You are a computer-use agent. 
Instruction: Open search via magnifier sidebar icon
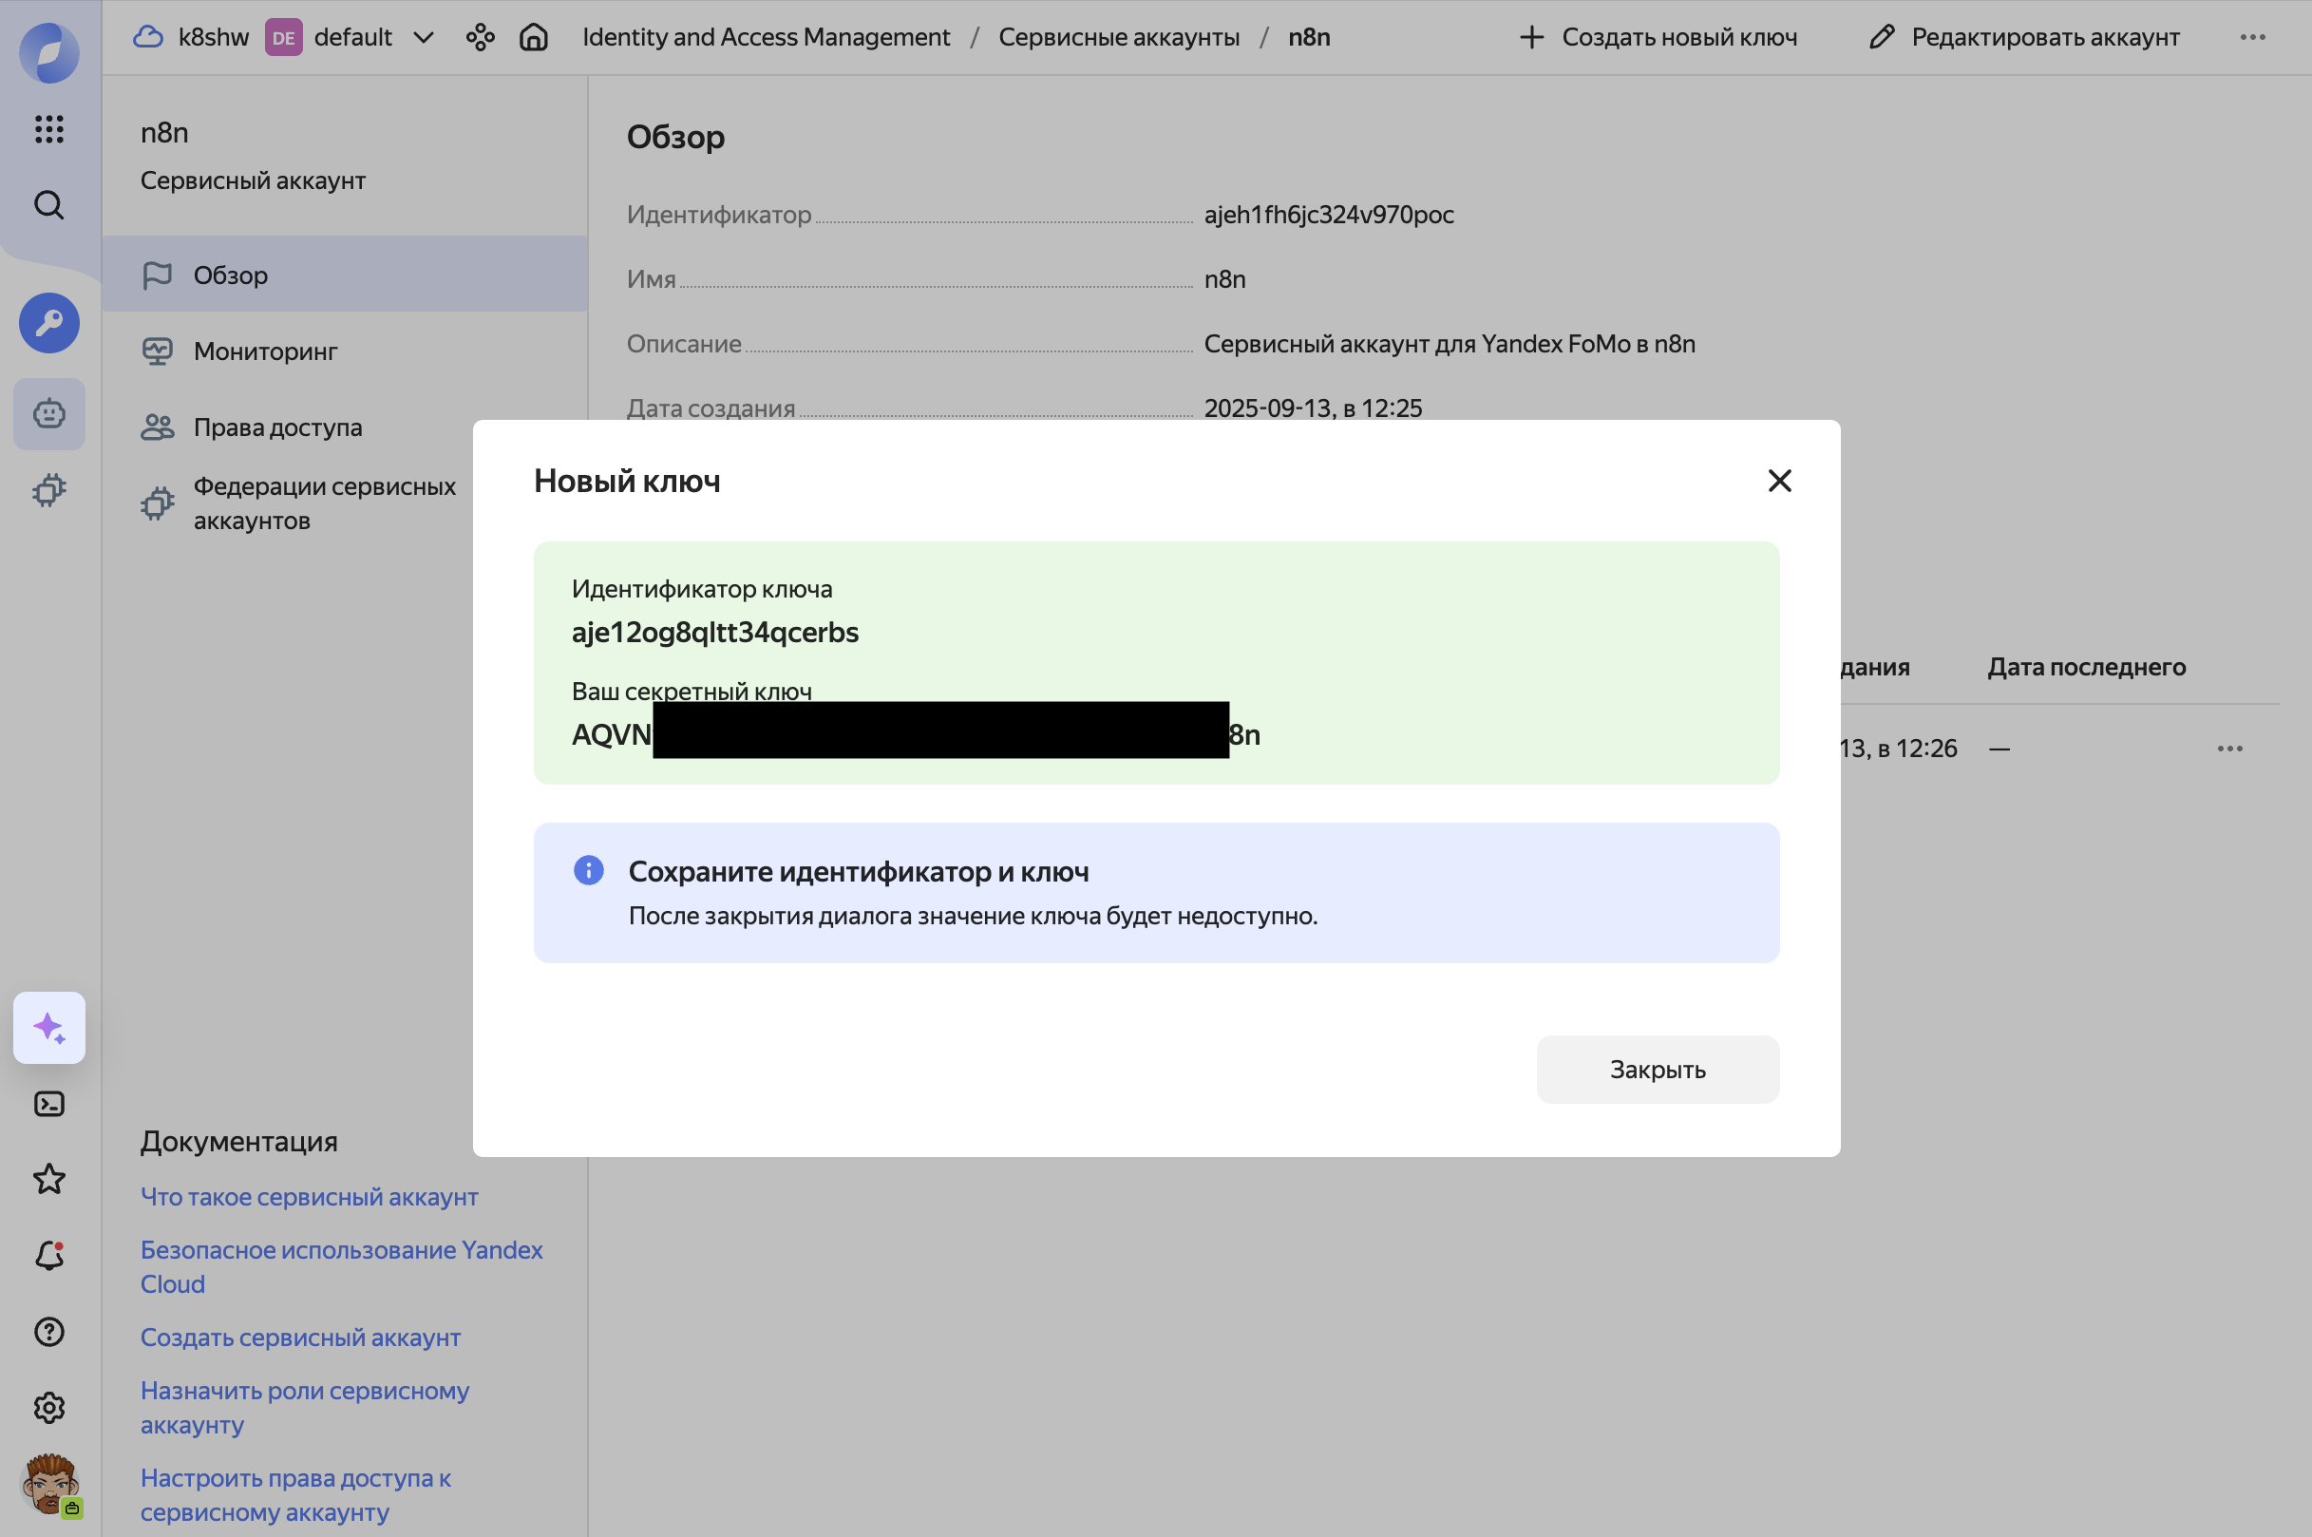tap(49, 205)
